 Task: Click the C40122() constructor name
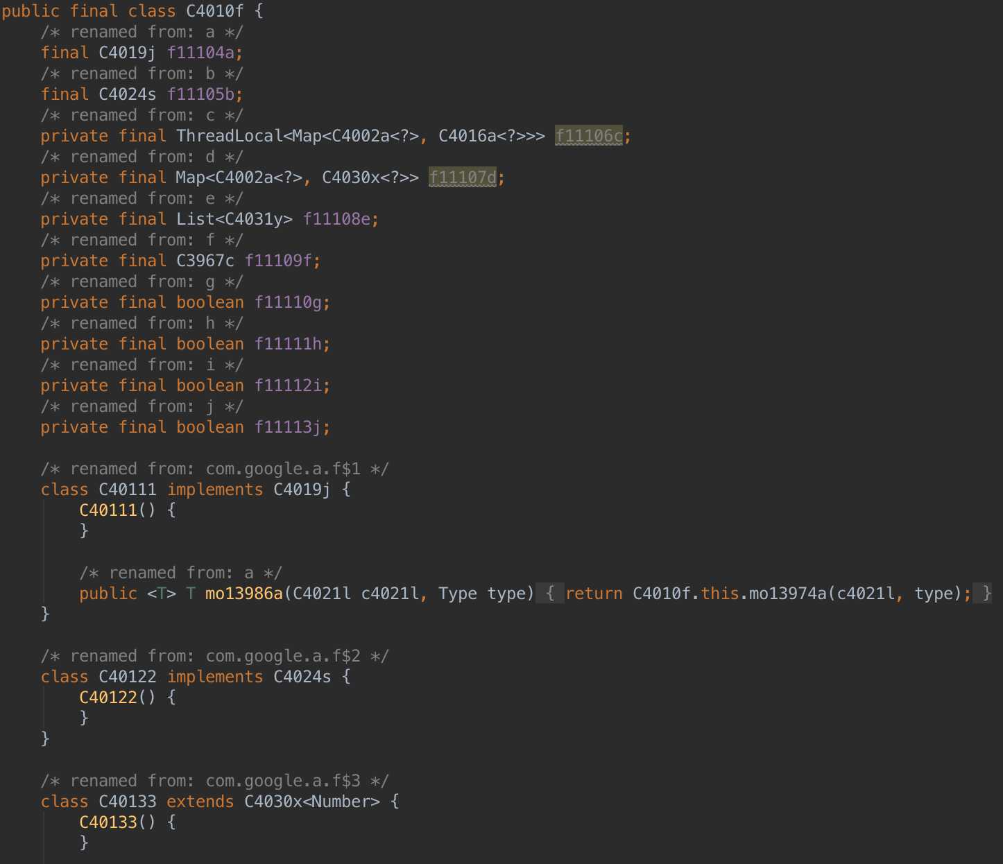pos(108,698)
